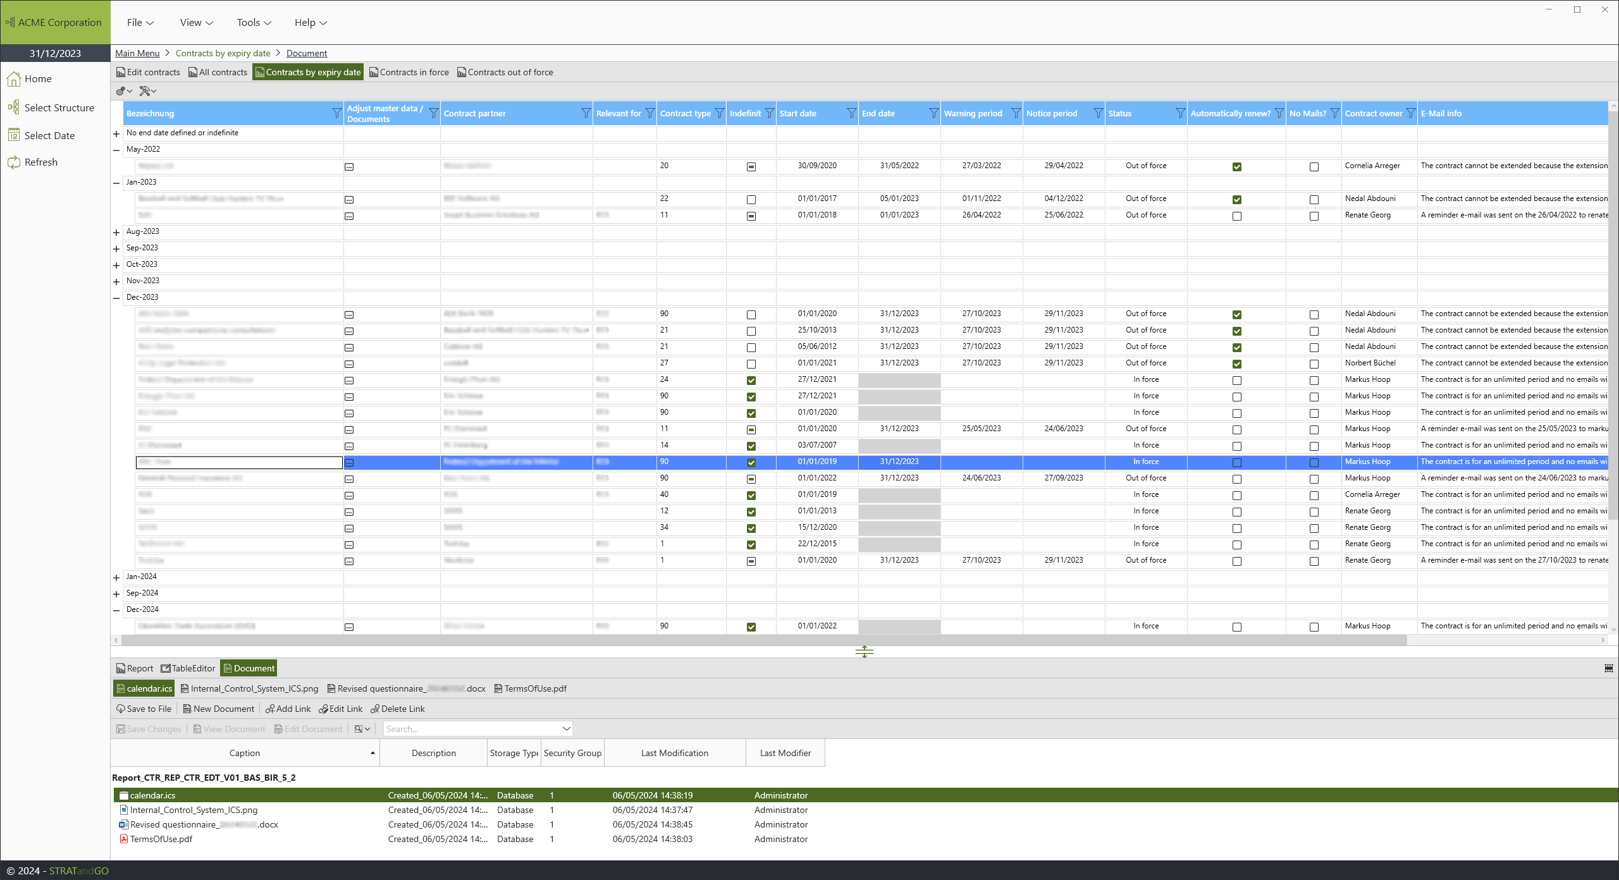Toggle Indefinit checkbox for start date 01/01/2017 row
Image resolution: width=1619 pixels, height=880 pixels.
(x=751, y=200)
